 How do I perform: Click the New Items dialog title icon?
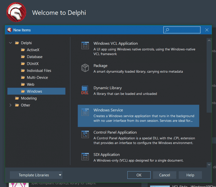click(x=10, y=30)
